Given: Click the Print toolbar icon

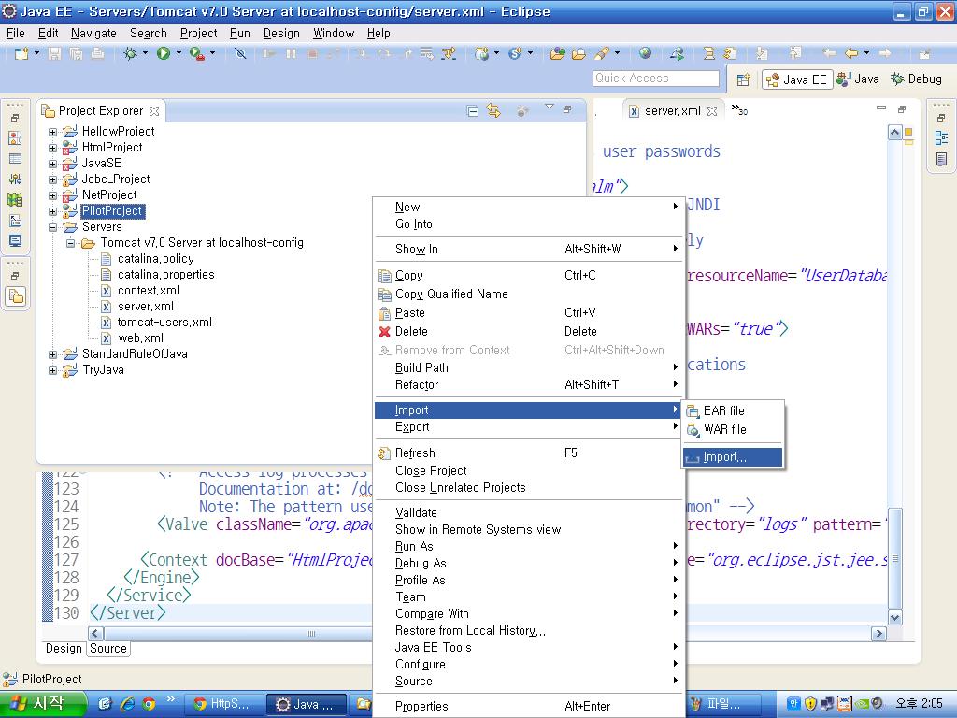Looking at the screenshot, I should click(97, 53).
